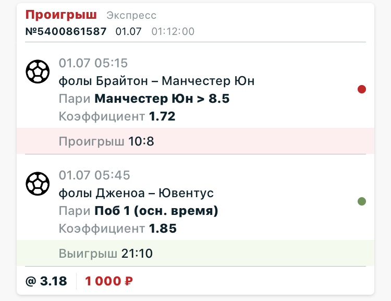
Task: Click the red lost-status dot
Action: tap(362, 89)
